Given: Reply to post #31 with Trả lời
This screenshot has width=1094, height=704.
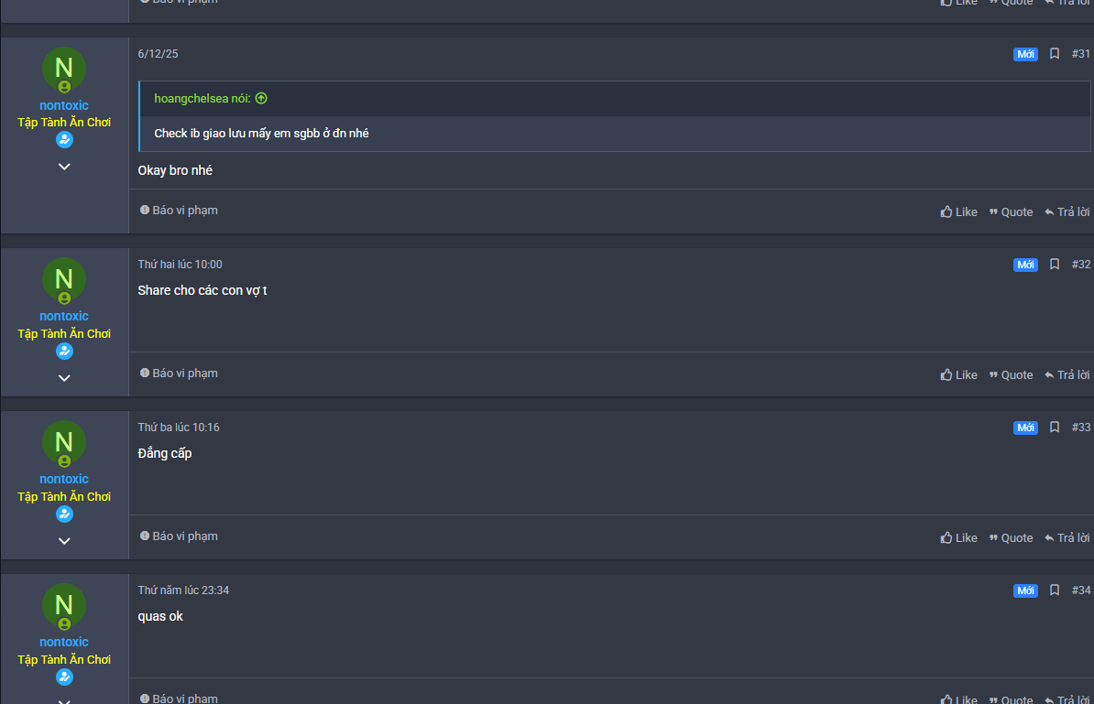Looking at the screenshot, I should click(1067, 211).
